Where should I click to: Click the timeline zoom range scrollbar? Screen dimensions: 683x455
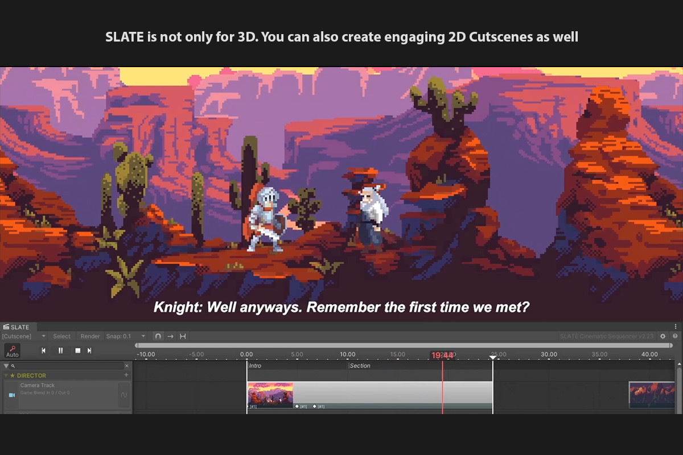[x=404, y=345]
